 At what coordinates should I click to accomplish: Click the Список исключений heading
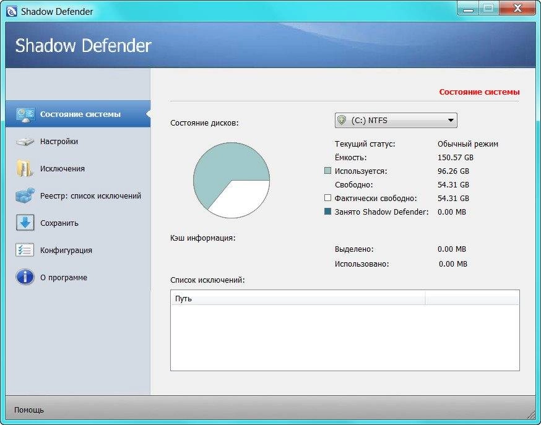[207, 280]
